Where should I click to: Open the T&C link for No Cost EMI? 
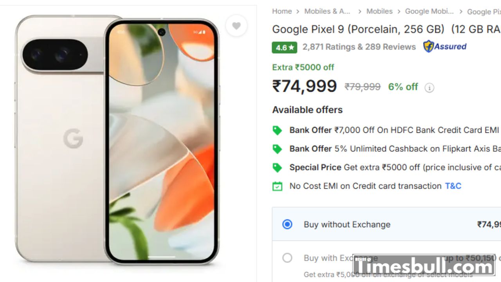[x=453, y=186]
